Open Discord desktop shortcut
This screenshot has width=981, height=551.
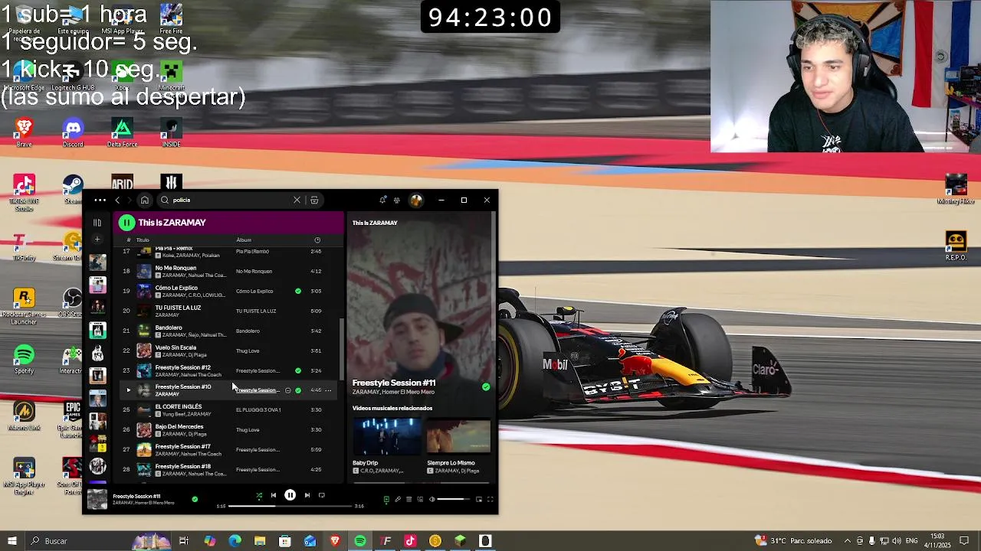point(73,132)
